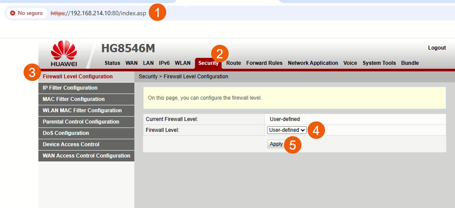This screenshot has height=208, width=455.
Task: Open Parental Control Configuration
Action: [81, 122]
